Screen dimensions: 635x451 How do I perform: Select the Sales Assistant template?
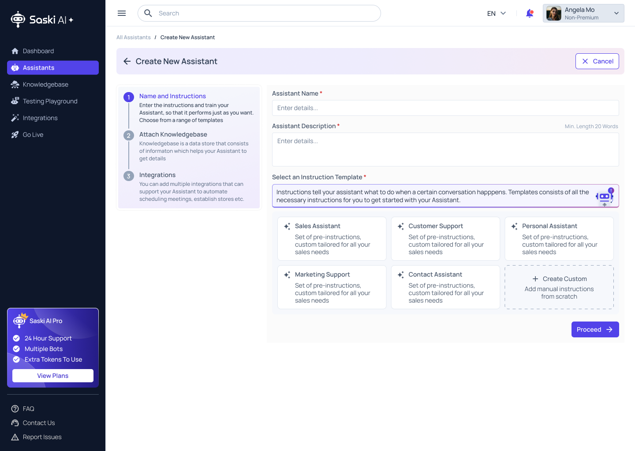point(332,238)
